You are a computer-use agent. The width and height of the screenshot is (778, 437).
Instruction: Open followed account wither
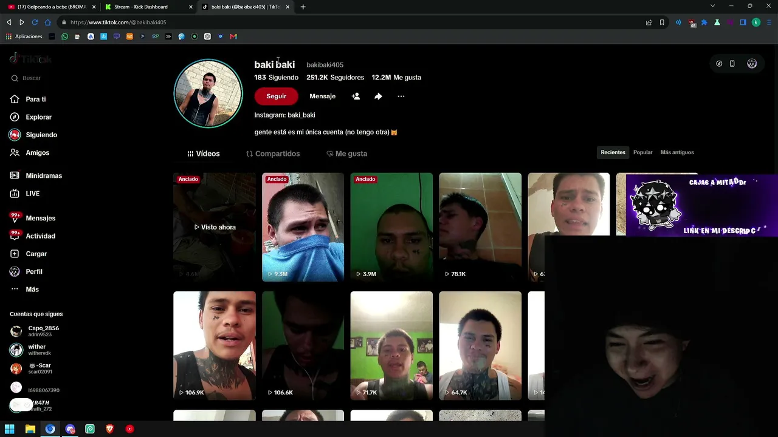[31, 350]
